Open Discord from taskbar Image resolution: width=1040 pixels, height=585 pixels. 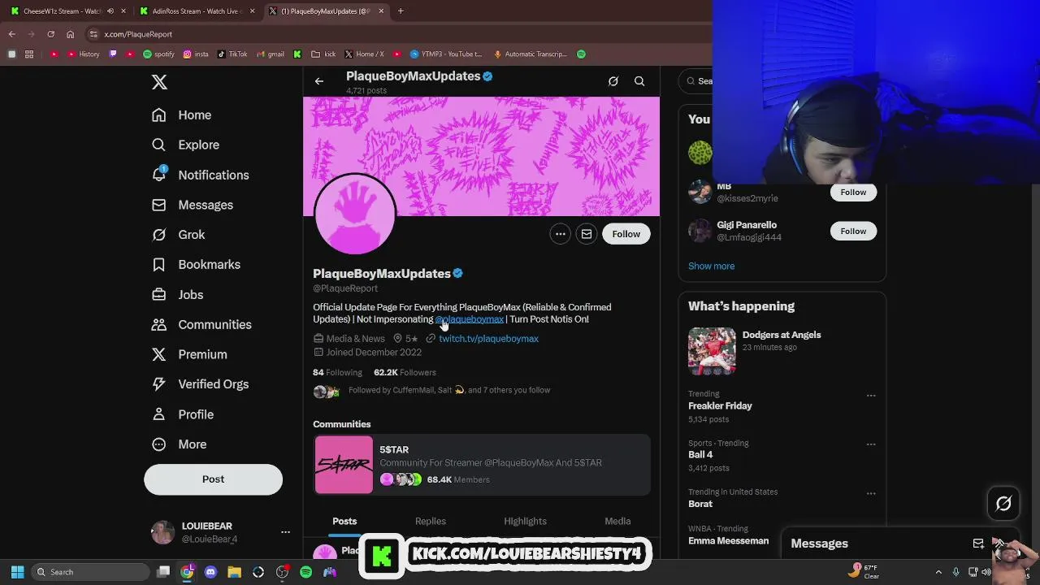[210, 572]
